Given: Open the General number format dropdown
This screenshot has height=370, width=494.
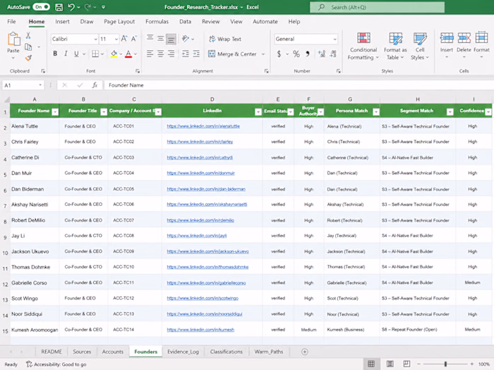Looking at the screenshot, I should [335, 39].
